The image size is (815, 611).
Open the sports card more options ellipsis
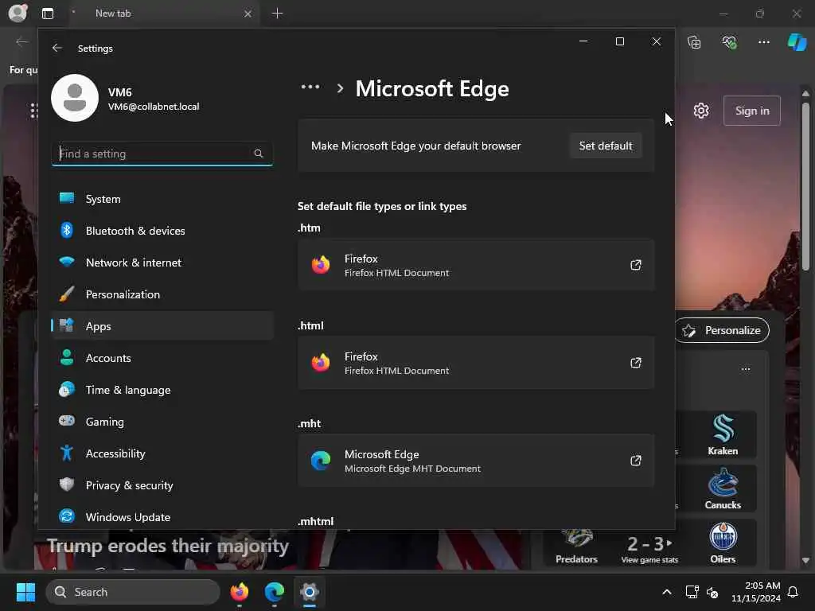(746, 369)
